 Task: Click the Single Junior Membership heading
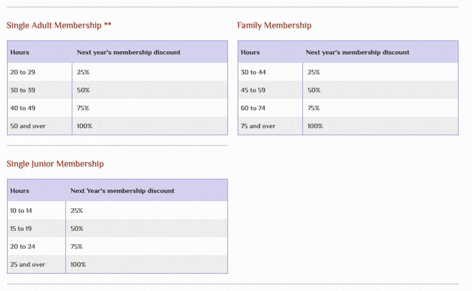pos(55,164)
